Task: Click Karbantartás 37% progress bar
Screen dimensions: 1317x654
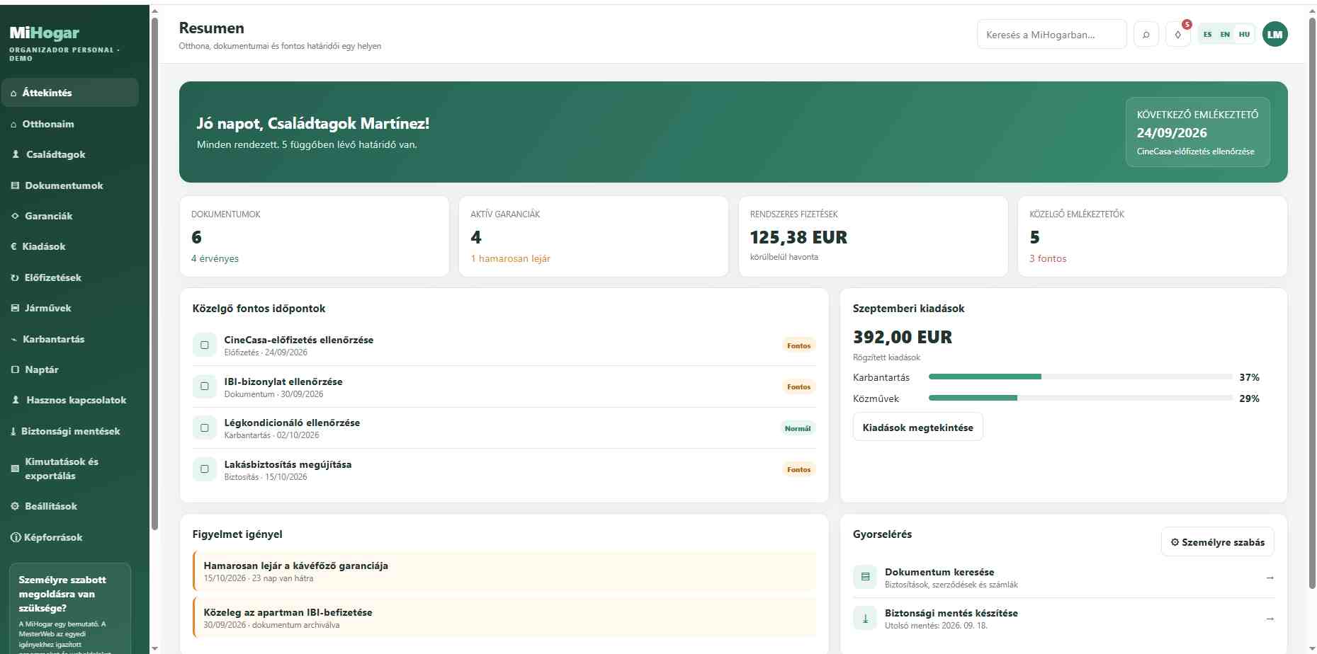Action: pos(1080,377)
